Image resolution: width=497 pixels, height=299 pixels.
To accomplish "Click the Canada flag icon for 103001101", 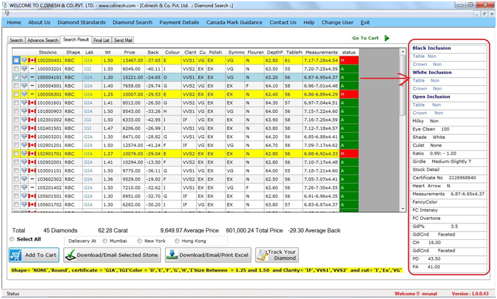I will (32, 170).
